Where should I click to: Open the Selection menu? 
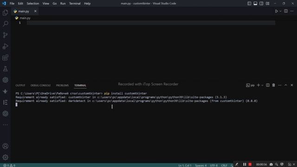tap(33, 3)
